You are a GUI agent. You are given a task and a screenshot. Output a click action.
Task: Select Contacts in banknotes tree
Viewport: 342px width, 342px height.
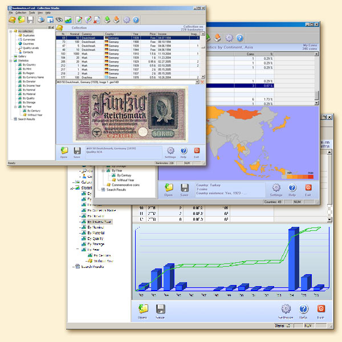pyautogui.click(x=28, y=52)
